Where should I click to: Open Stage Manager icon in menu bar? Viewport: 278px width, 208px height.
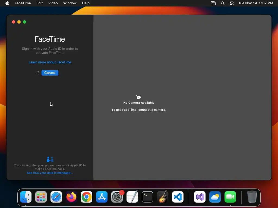[213, 3]
